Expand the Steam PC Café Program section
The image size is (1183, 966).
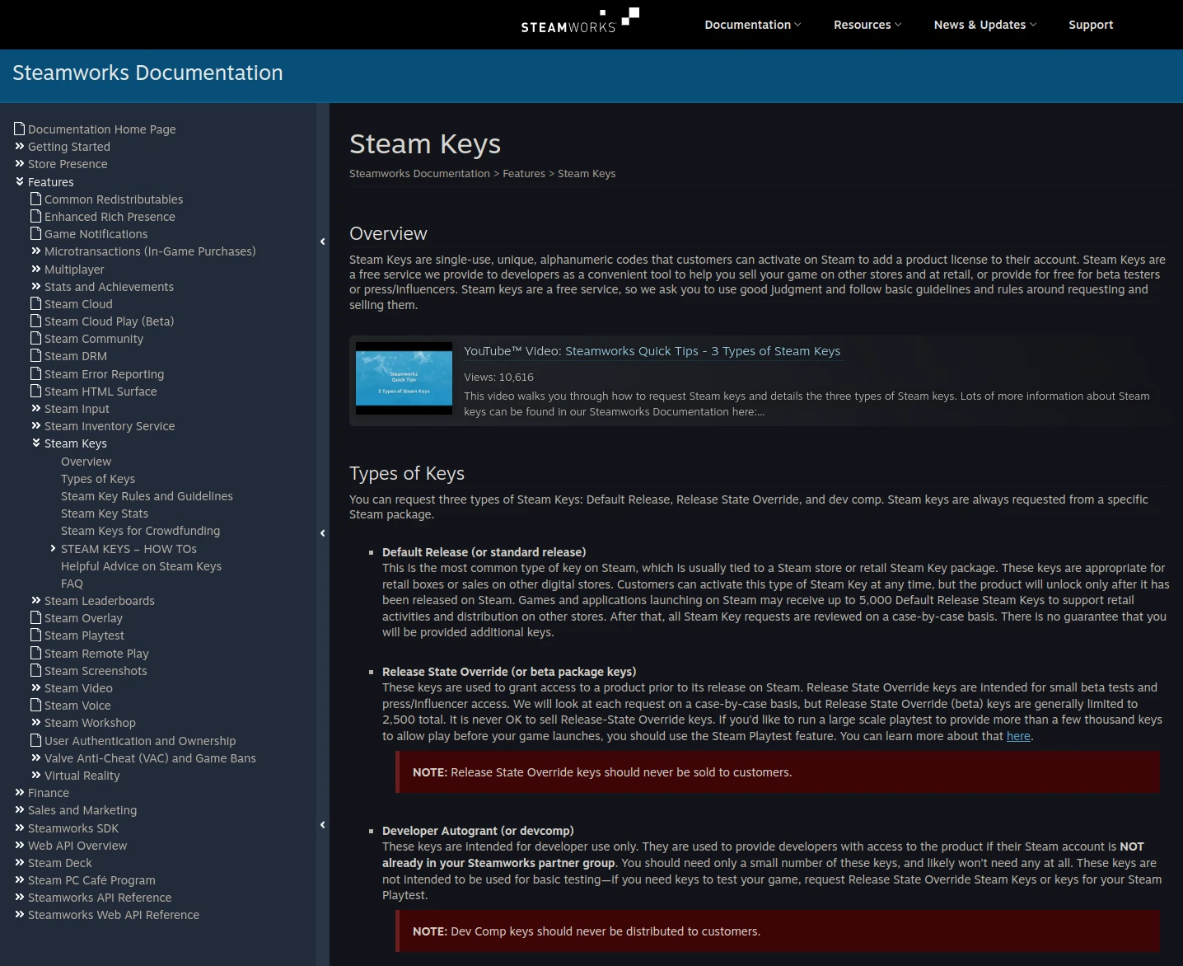(20, 879)
